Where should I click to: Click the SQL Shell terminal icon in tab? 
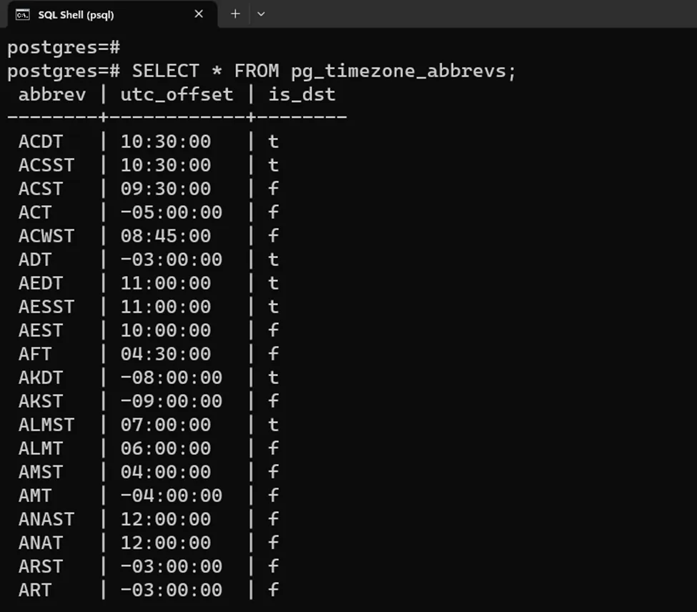[22, 14]
